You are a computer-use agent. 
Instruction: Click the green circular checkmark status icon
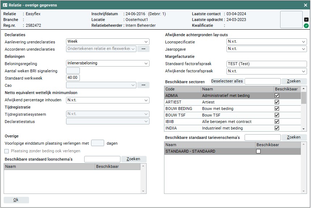(306, 26)
